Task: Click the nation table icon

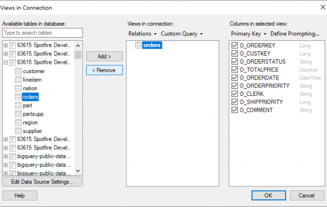Action: (18, 88)
